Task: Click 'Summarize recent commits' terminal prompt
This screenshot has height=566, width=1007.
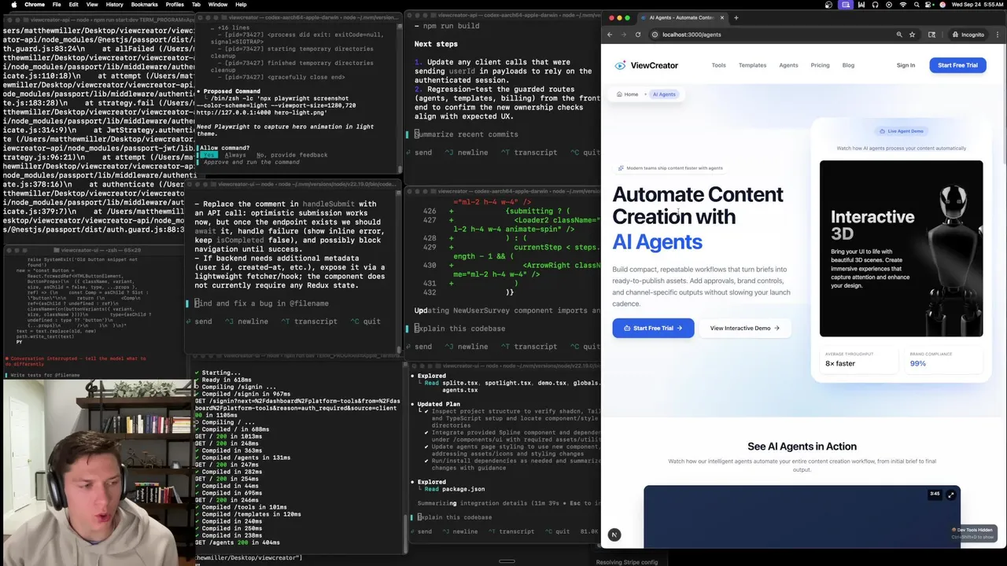Action: (x=467, y=134)
